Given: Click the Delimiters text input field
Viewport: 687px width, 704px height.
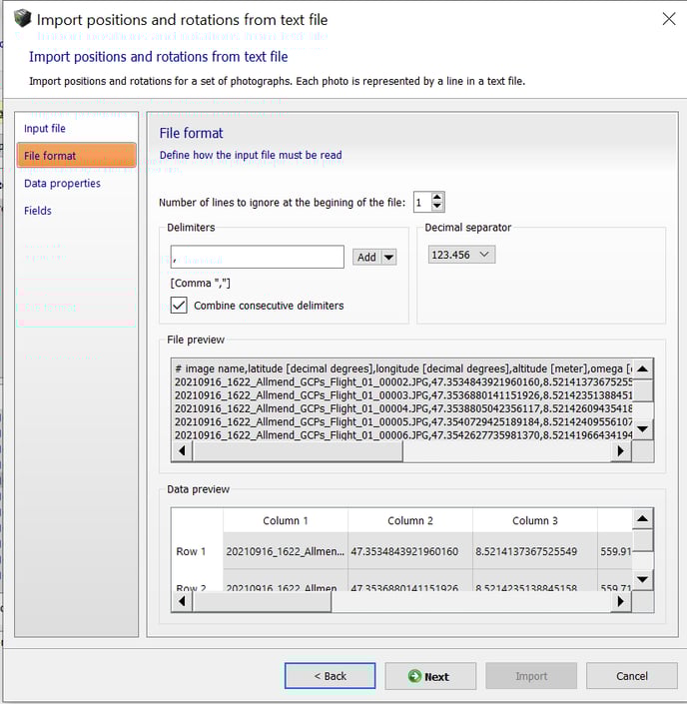Looking at the screenshot, I should coord(258,257).
